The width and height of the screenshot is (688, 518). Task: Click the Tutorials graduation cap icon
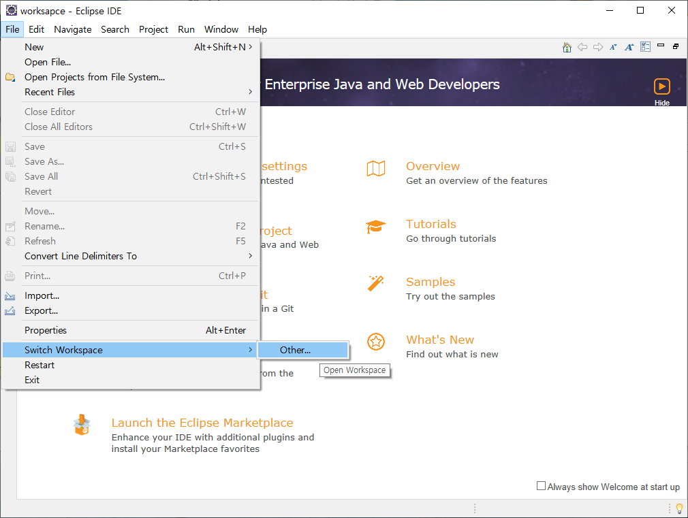tap(375, 227)
